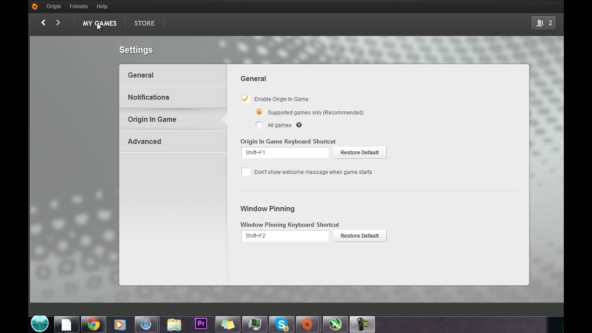Viewport: 592px width, 333px height.
Task: Open General settings section
Action: click(x=173, y=75)
